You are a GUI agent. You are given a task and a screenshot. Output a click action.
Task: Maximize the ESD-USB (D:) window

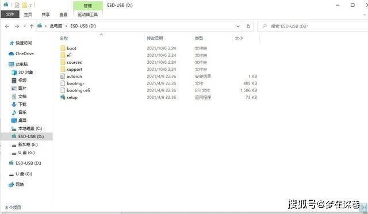352,5
